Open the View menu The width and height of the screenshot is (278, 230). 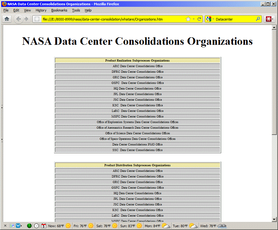pyautogui.click(x=27, y=10)
